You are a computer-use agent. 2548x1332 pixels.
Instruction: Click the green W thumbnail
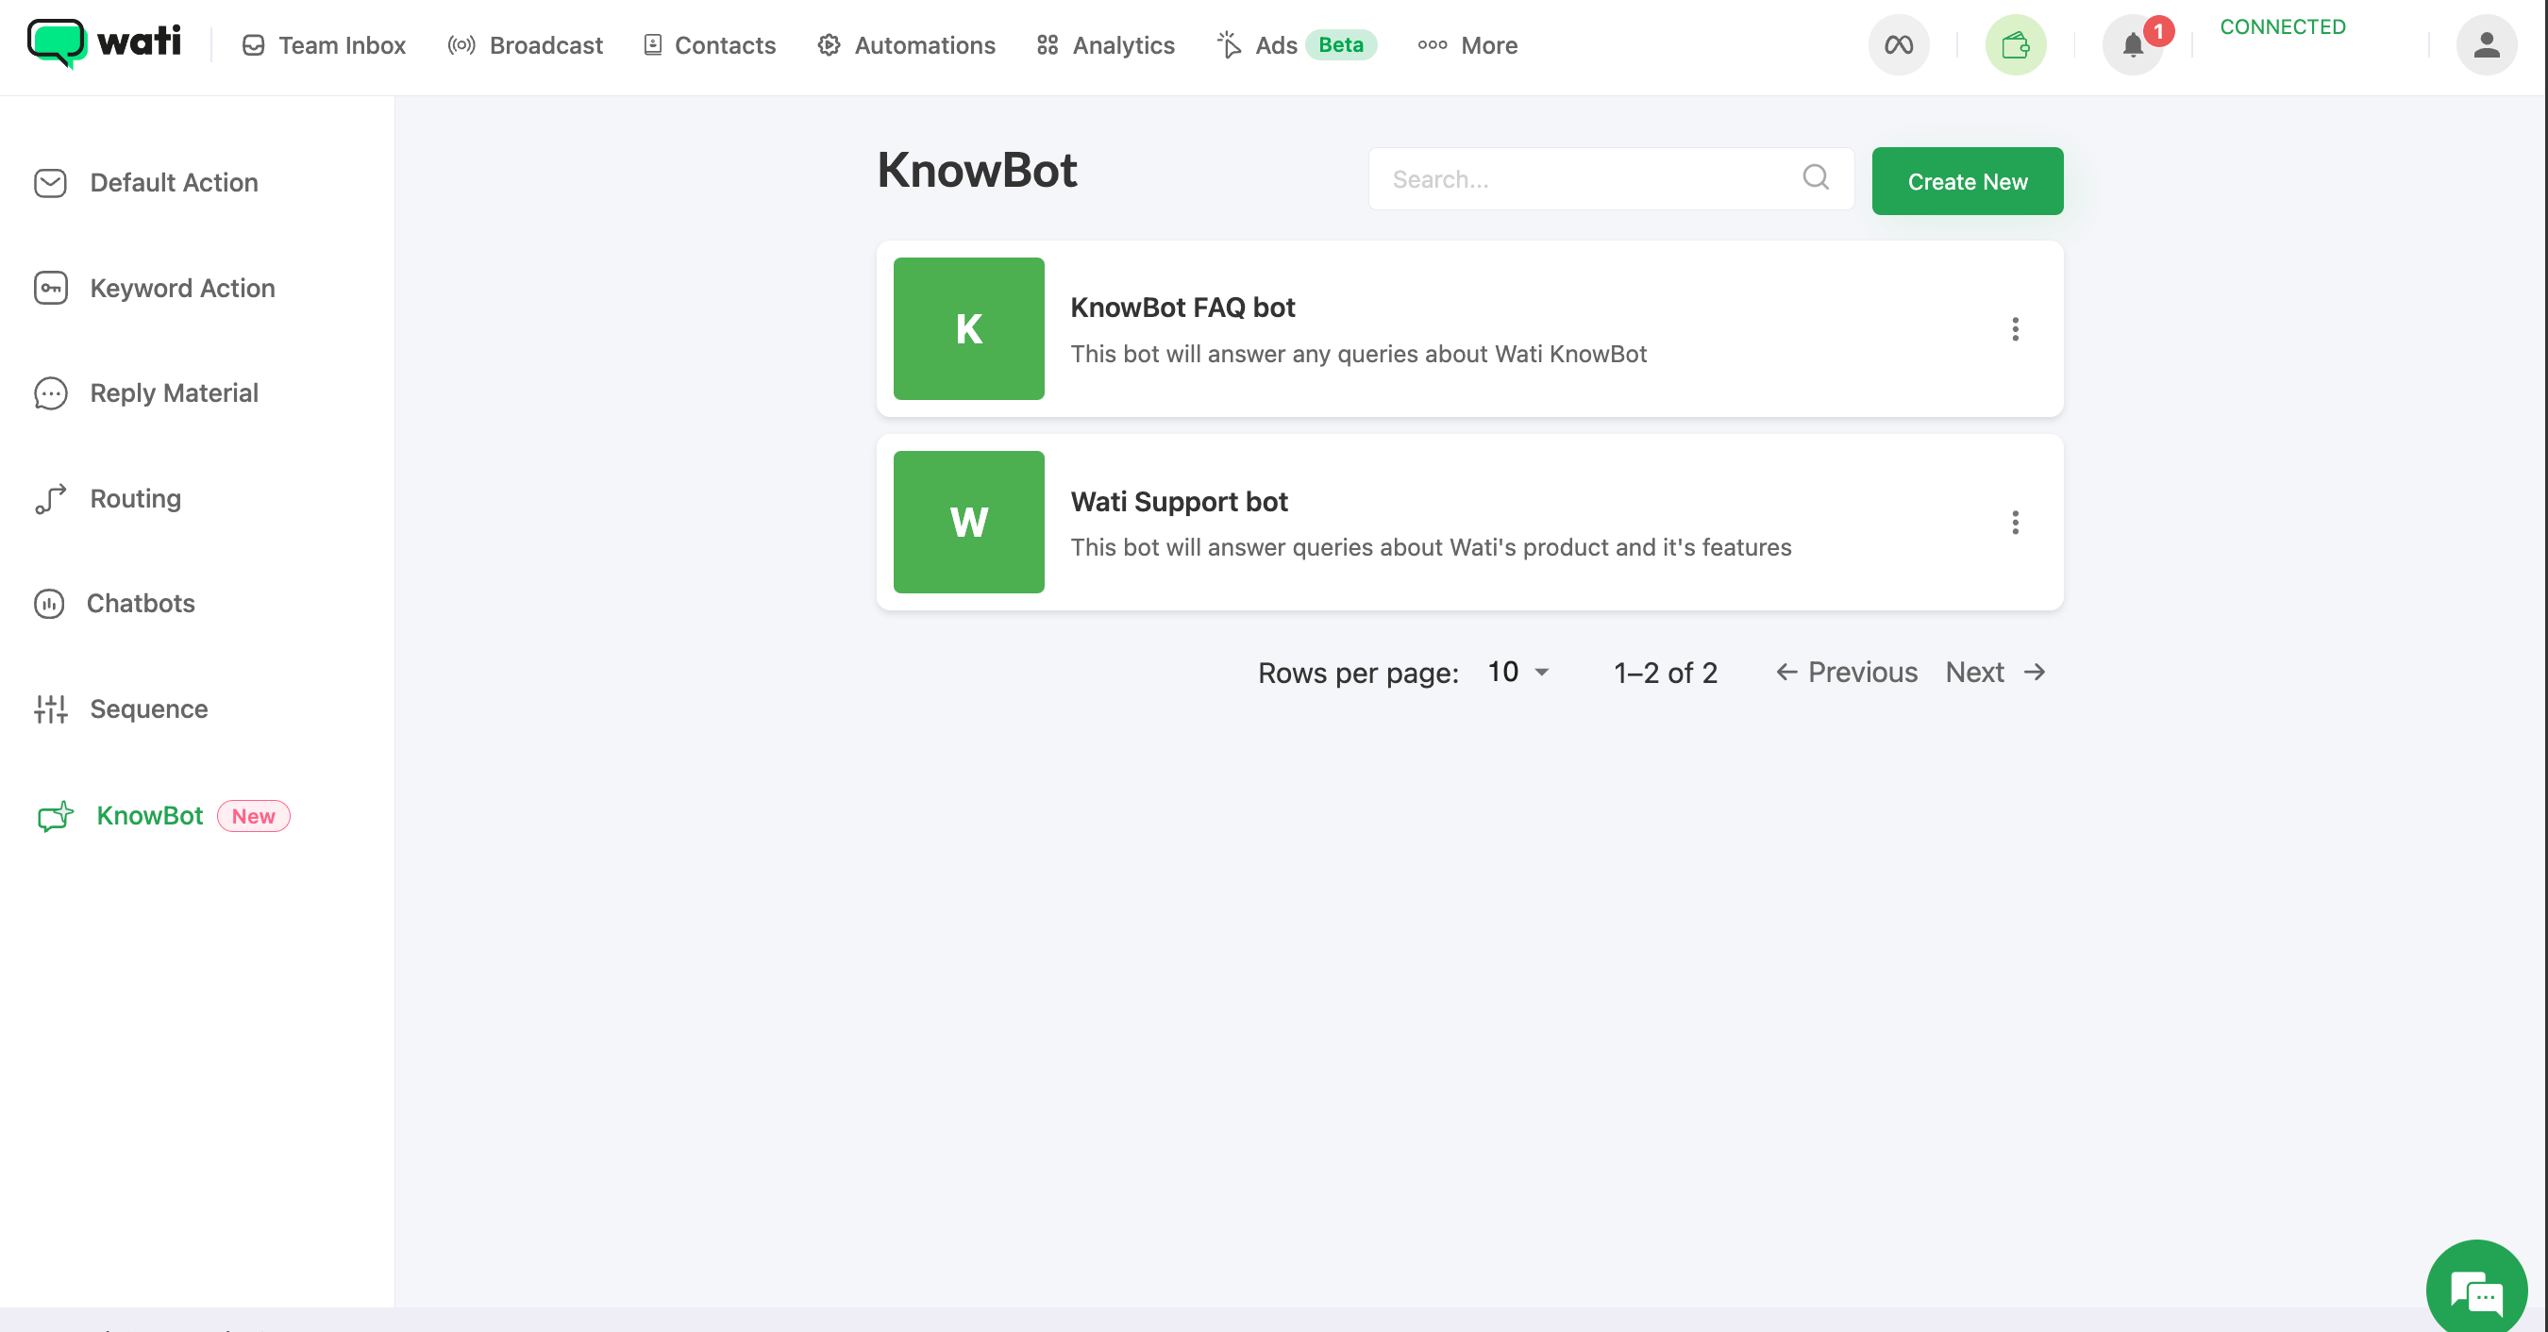tap(968, 522)
